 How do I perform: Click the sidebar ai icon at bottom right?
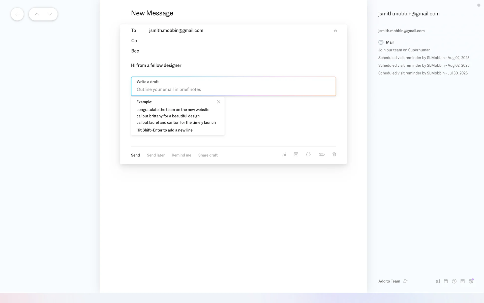tap(438, 281)
